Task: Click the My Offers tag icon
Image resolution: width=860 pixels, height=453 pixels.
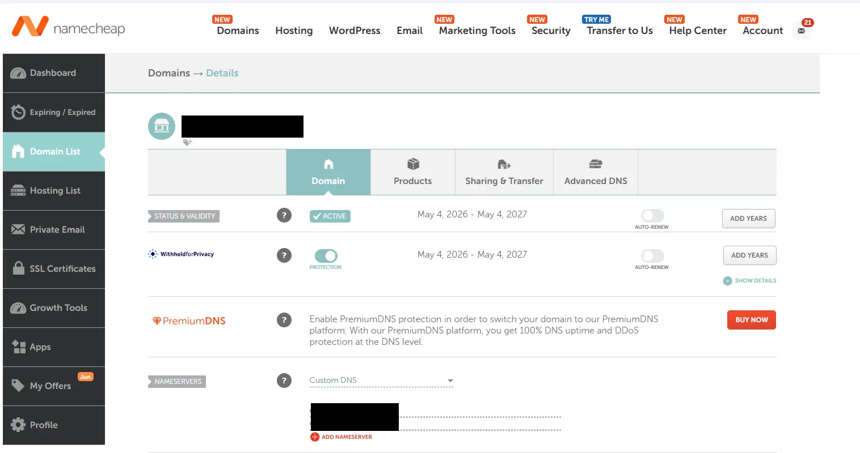Action: 18,386
